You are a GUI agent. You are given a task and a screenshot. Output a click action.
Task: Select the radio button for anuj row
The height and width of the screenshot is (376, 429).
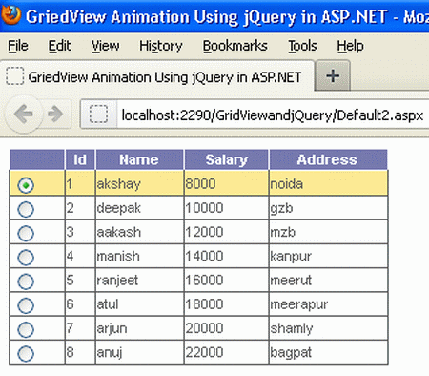[x=26, y=354]
